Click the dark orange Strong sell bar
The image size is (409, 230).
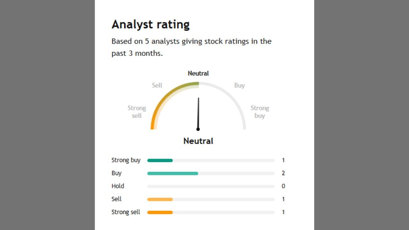coord(160,212)
